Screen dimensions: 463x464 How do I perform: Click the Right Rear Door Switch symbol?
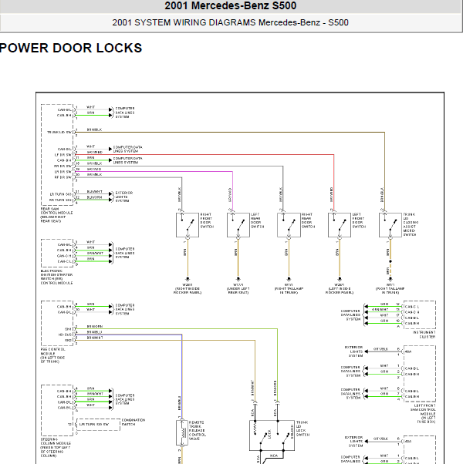[x=289, y=225]
